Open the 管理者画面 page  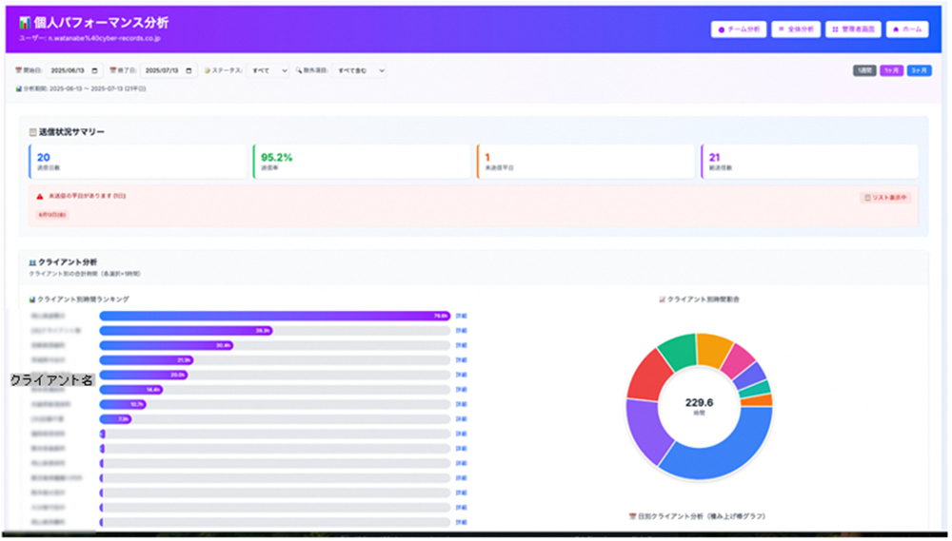point(852,29)
